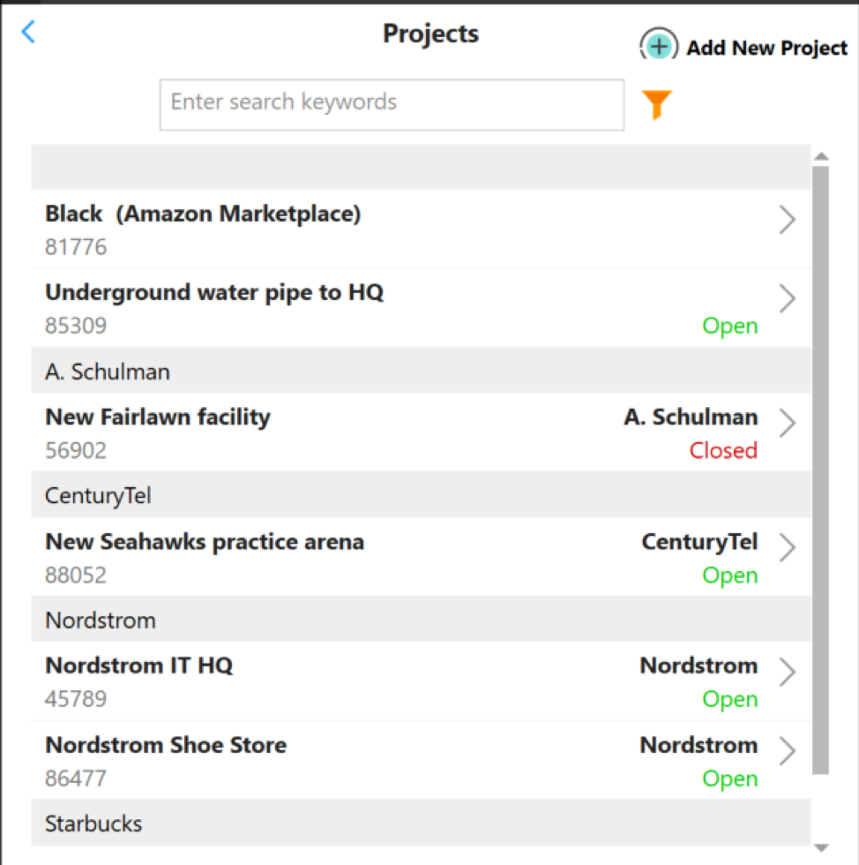This screenshot has height=865, width=859.
Task: Click Nordstrom client on Shoe Store row
Action: (698, 745)
